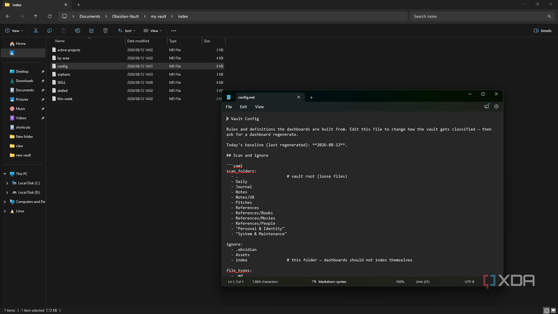Click my vault in the address breadcrumb
The height and width of the screenshot is (314, 558).
(158, 16)
